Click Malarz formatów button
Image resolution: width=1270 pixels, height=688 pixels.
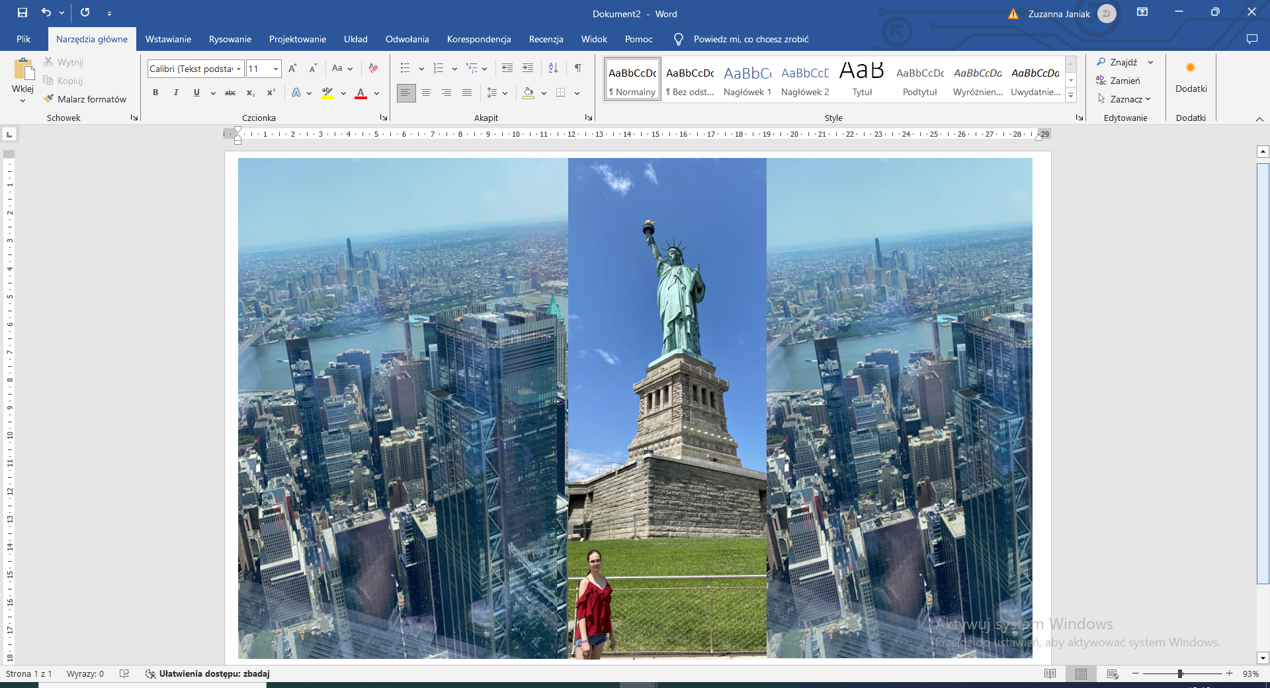coord(85,99)
